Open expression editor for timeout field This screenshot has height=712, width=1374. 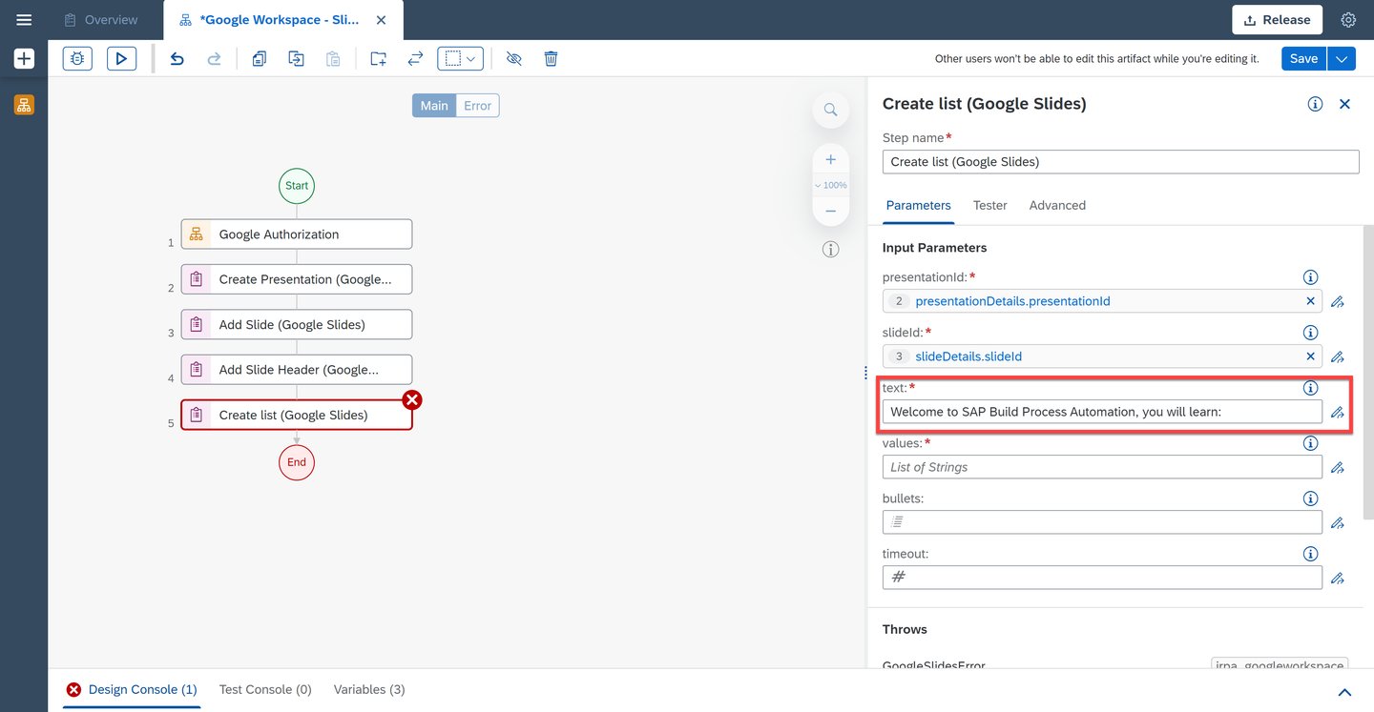pos(1338,579)
